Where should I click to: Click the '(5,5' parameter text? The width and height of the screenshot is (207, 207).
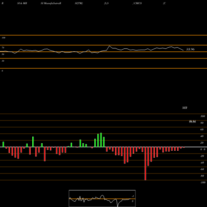pos(106,3)
